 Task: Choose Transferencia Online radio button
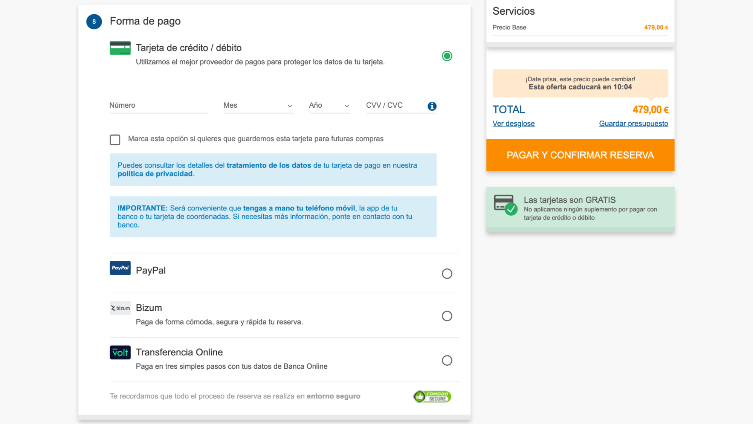447,360
